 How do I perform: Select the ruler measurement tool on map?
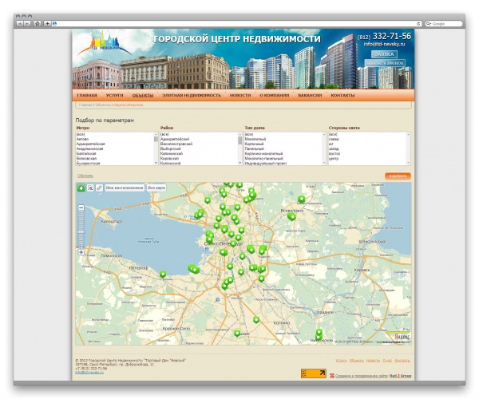tap(99, 188)
